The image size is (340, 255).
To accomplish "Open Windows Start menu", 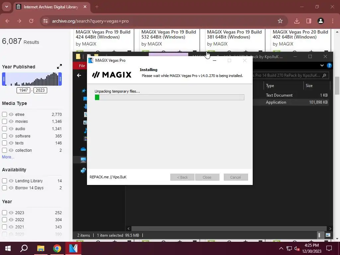I will [x=8, y=248].
